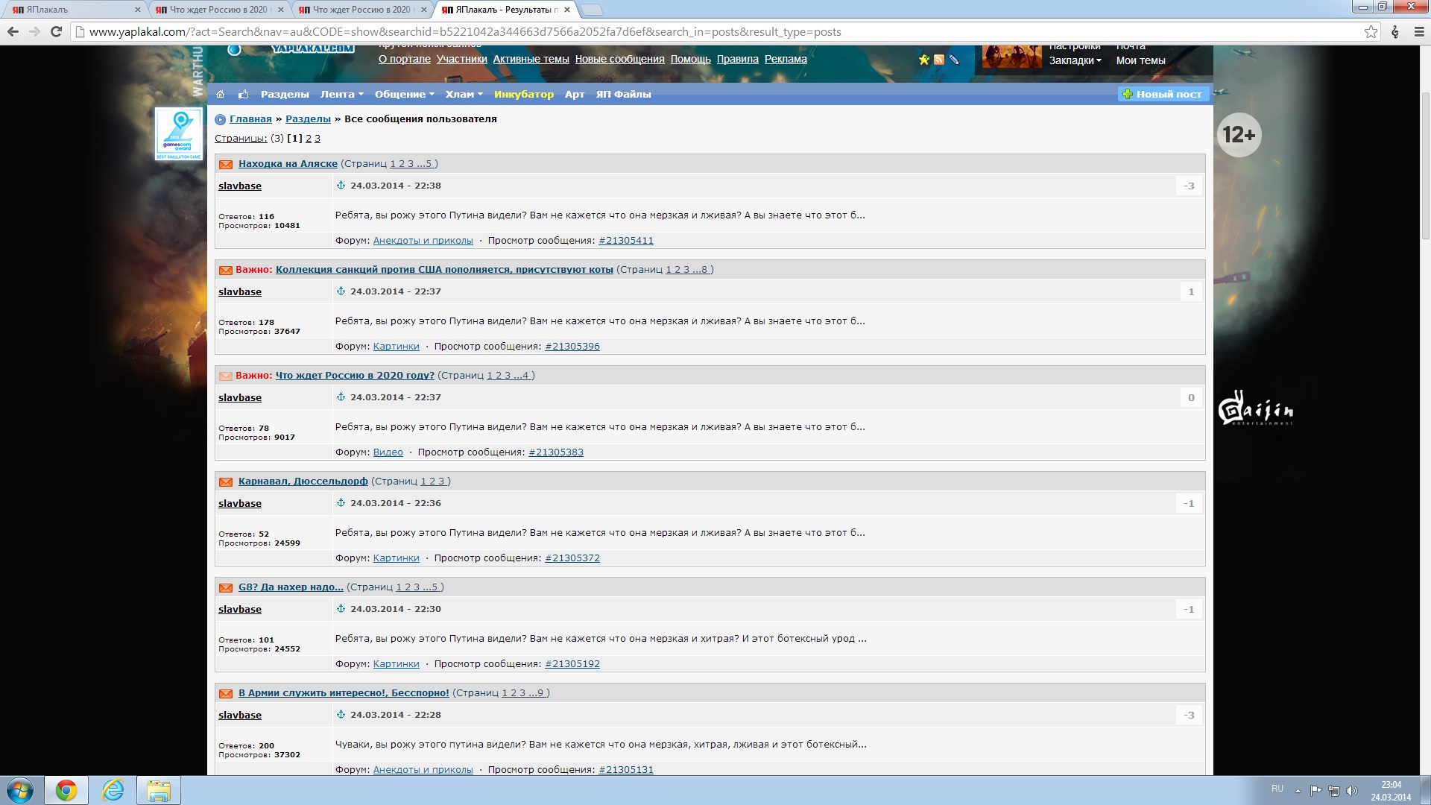Open Internet Explorer from the taskbar

[x=113, y=790]
